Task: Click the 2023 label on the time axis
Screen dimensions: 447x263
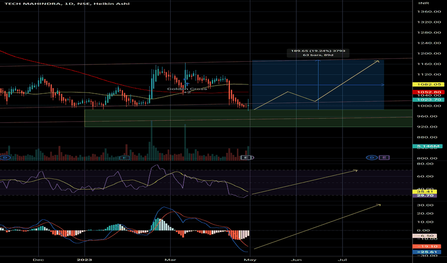Action: click(x=85, y=260)
